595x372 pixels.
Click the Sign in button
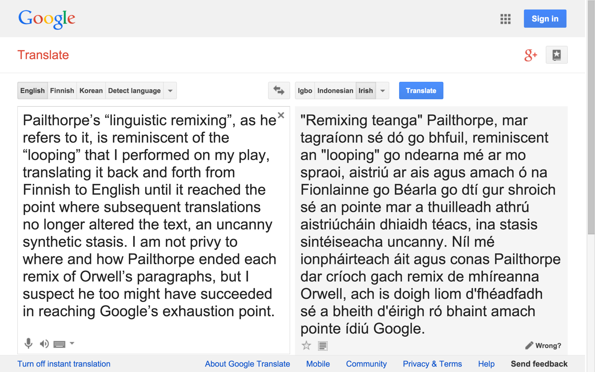(545, 19)
